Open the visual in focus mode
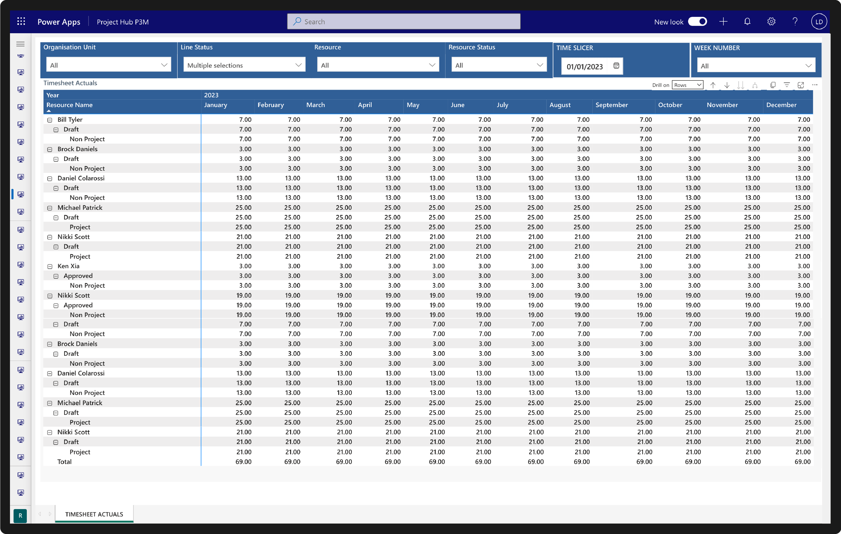This screenshot has height=534, width=841. [x=801, y=85]
